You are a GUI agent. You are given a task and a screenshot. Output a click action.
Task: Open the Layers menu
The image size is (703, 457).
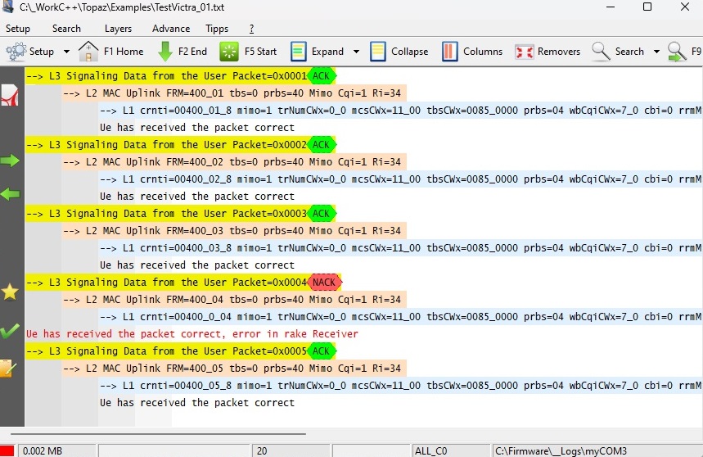[118, 29]
